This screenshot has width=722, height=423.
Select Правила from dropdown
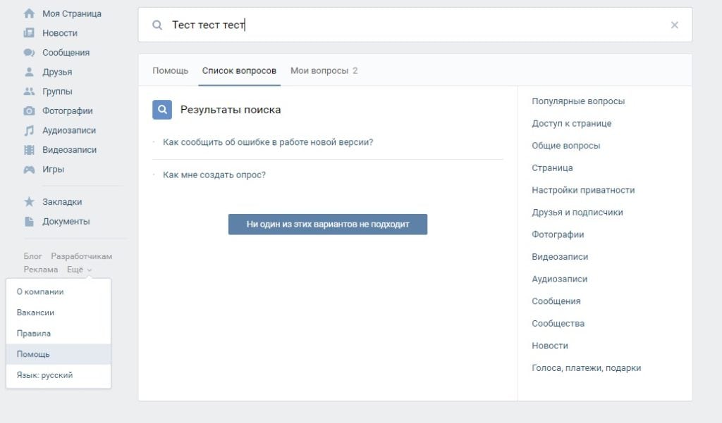[x=59, y=334]
